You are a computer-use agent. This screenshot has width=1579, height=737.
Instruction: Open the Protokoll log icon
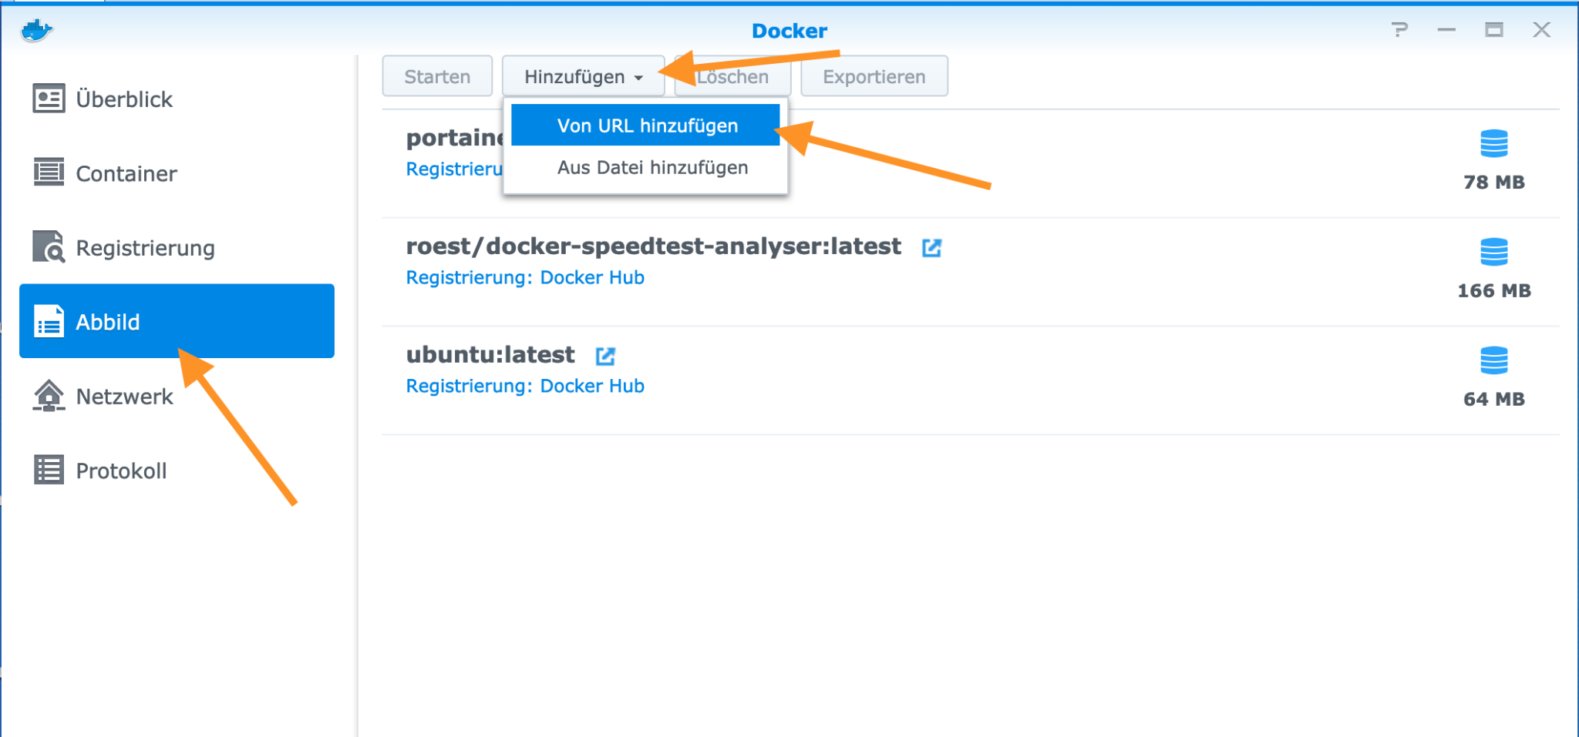49,470
